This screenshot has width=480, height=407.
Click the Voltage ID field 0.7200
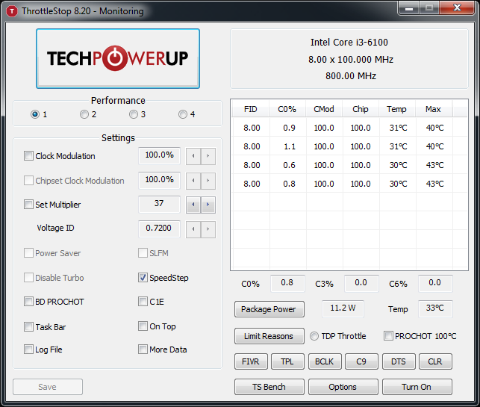pyautogui.click(x=159, y=229)
